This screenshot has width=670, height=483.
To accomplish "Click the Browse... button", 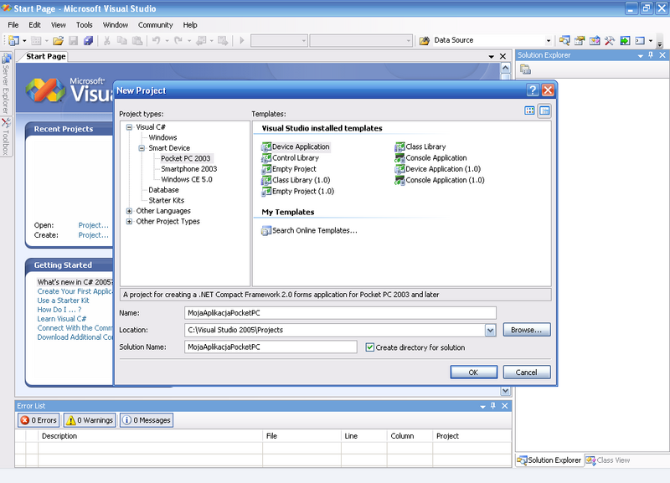I will [527, 330].
